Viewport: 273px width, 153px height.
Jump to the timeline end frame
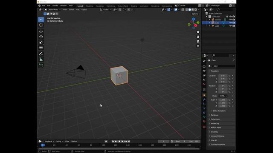[x=129, y=142]
